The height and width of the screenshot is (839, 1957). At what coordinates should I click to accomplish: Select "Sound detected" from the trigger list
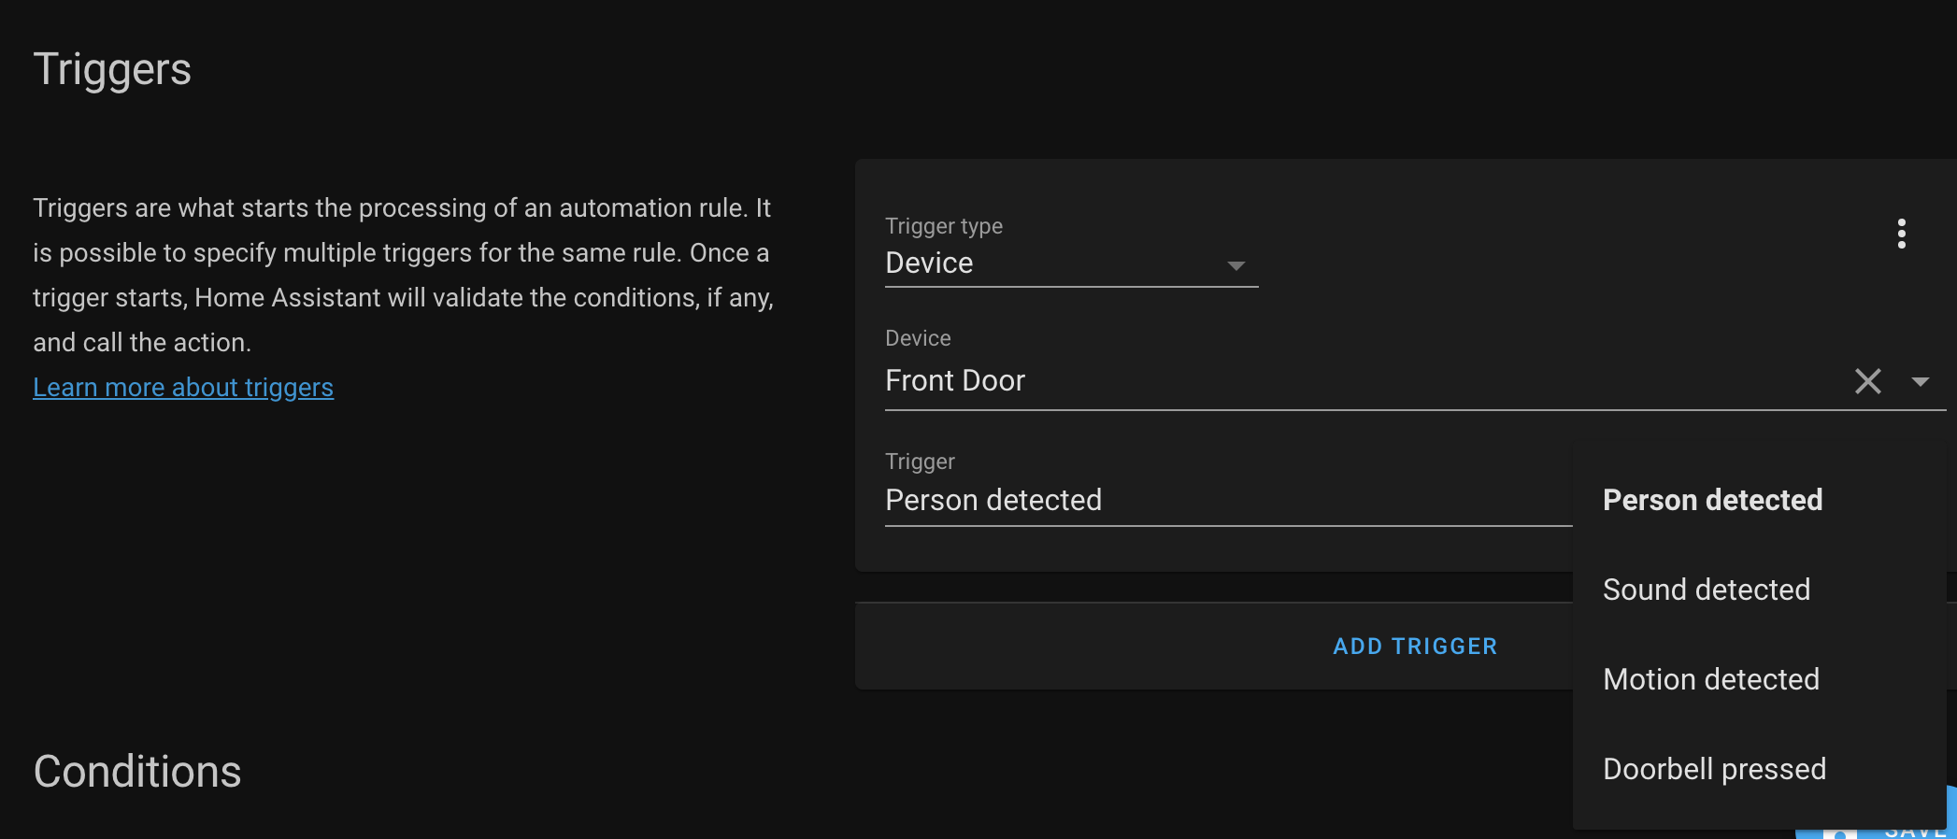1707,590
